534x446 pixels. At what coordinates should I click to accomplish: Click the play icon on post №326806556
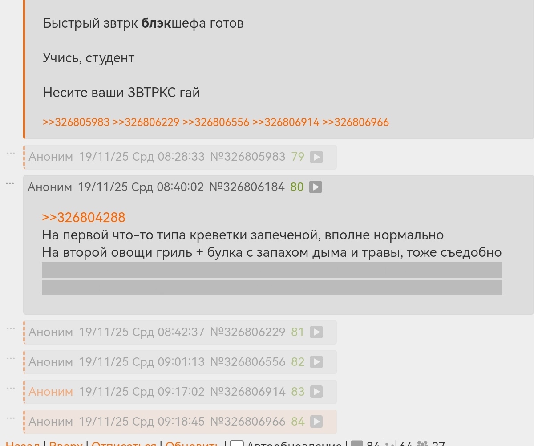[x=316, y=362]
